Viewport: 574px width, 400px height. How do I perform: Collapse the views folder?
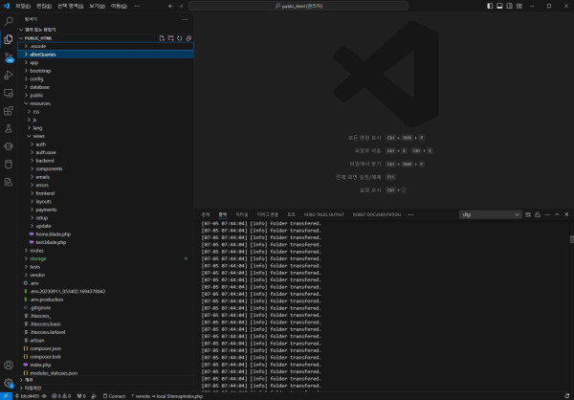[106, 136]
